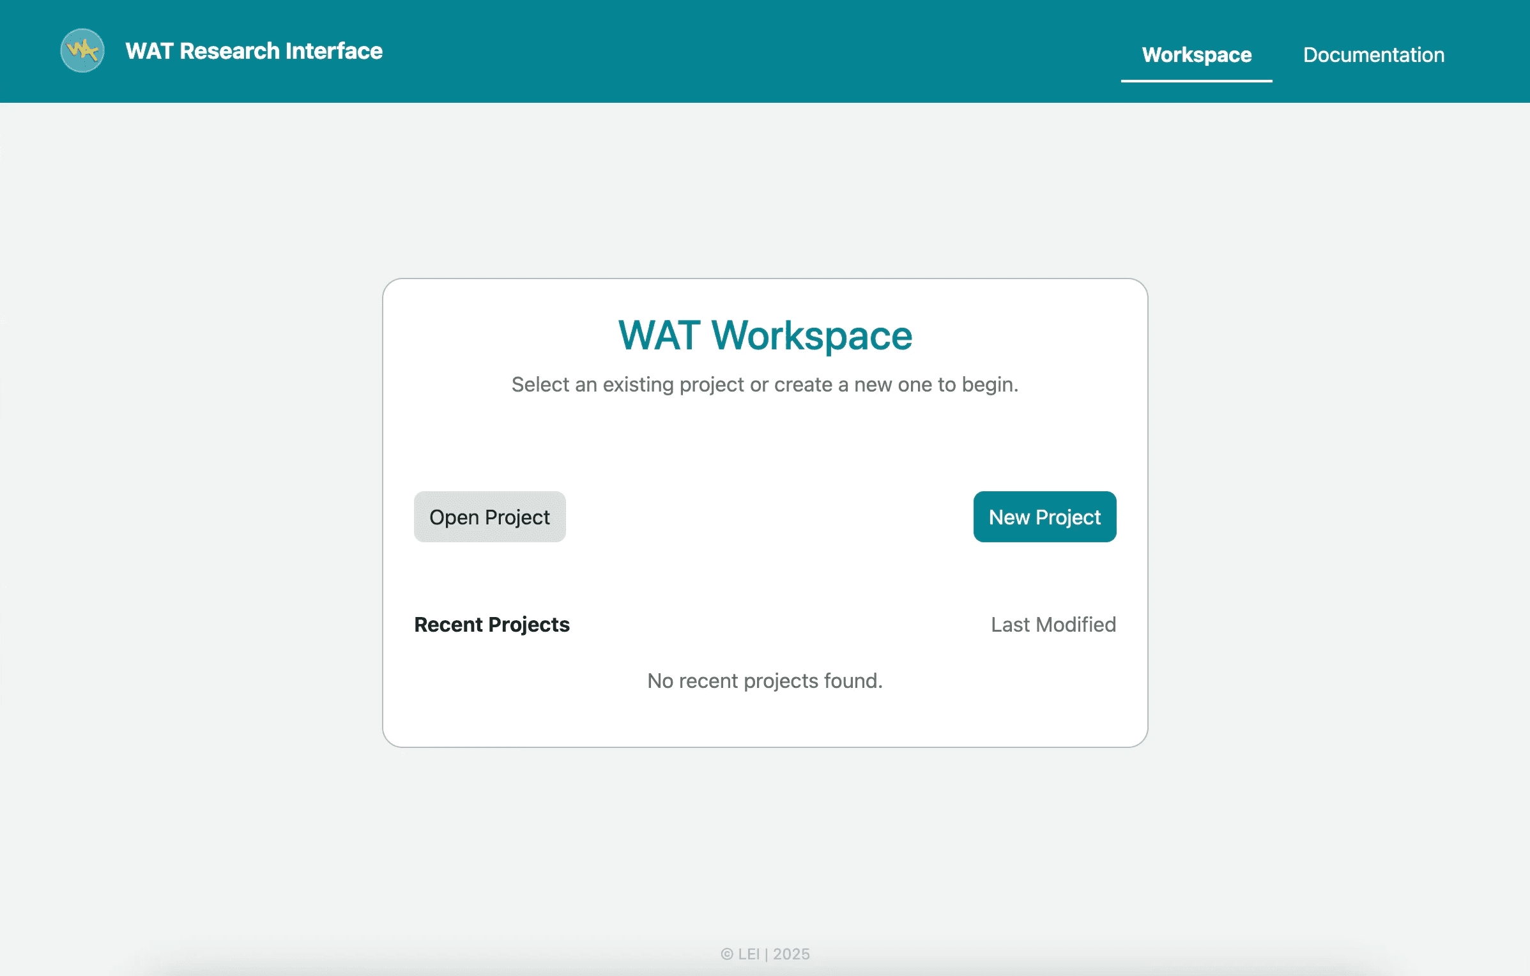The width and height of the screenshot is (1530, 976).
Task: Click the word 'Workspace' in card heading
Action: point(811,336)
